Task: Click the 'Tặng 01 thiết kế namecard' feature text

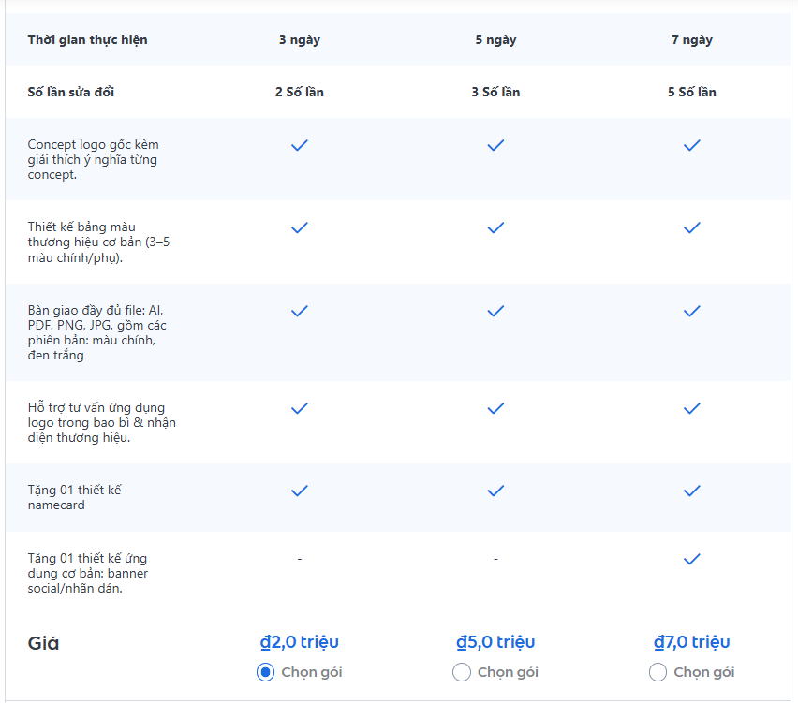Action: click(x=75, y=498)
